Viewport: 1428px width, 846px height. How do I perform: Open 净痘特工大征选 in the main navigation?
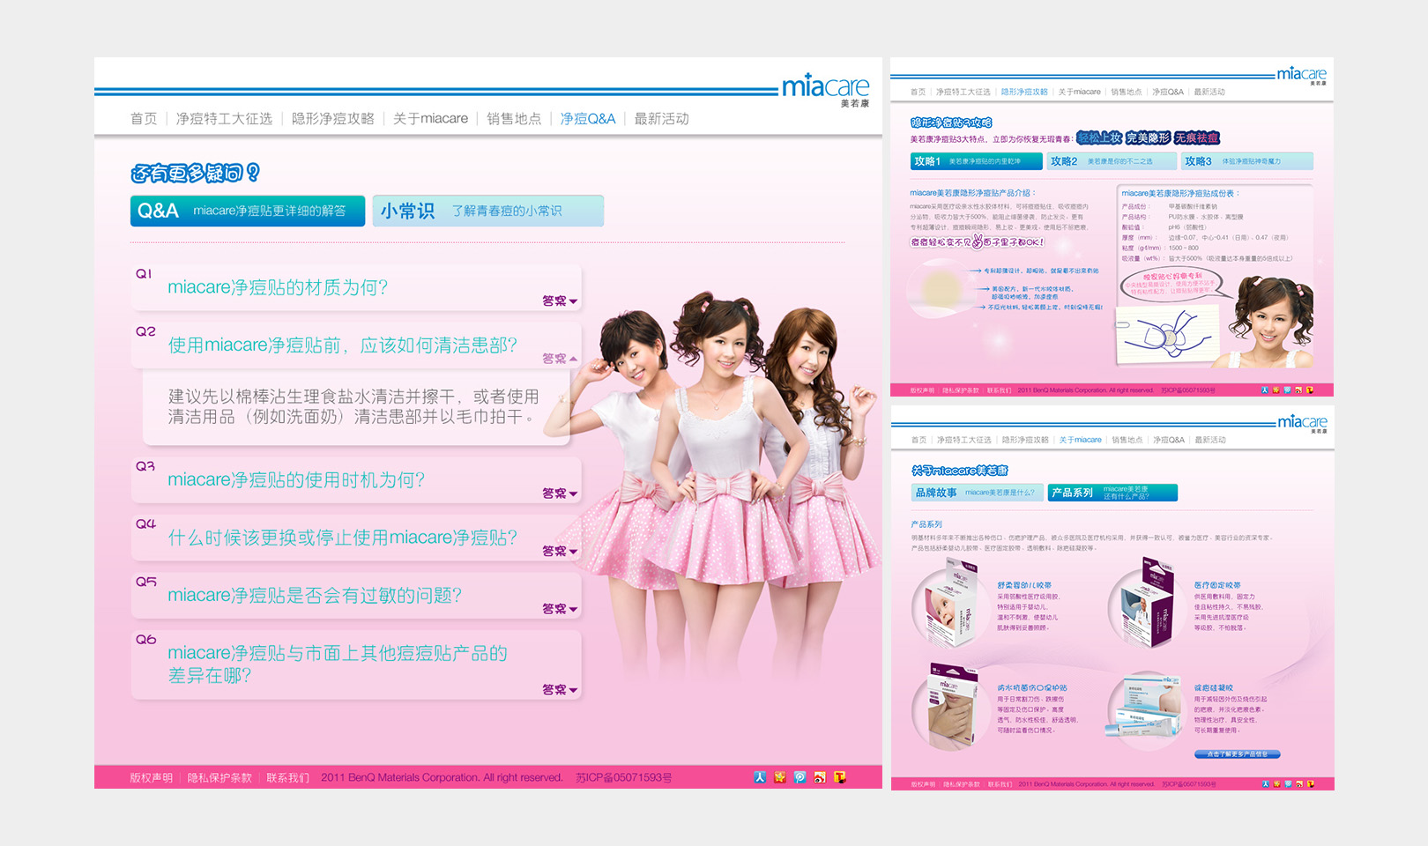[x=224, y=118]
